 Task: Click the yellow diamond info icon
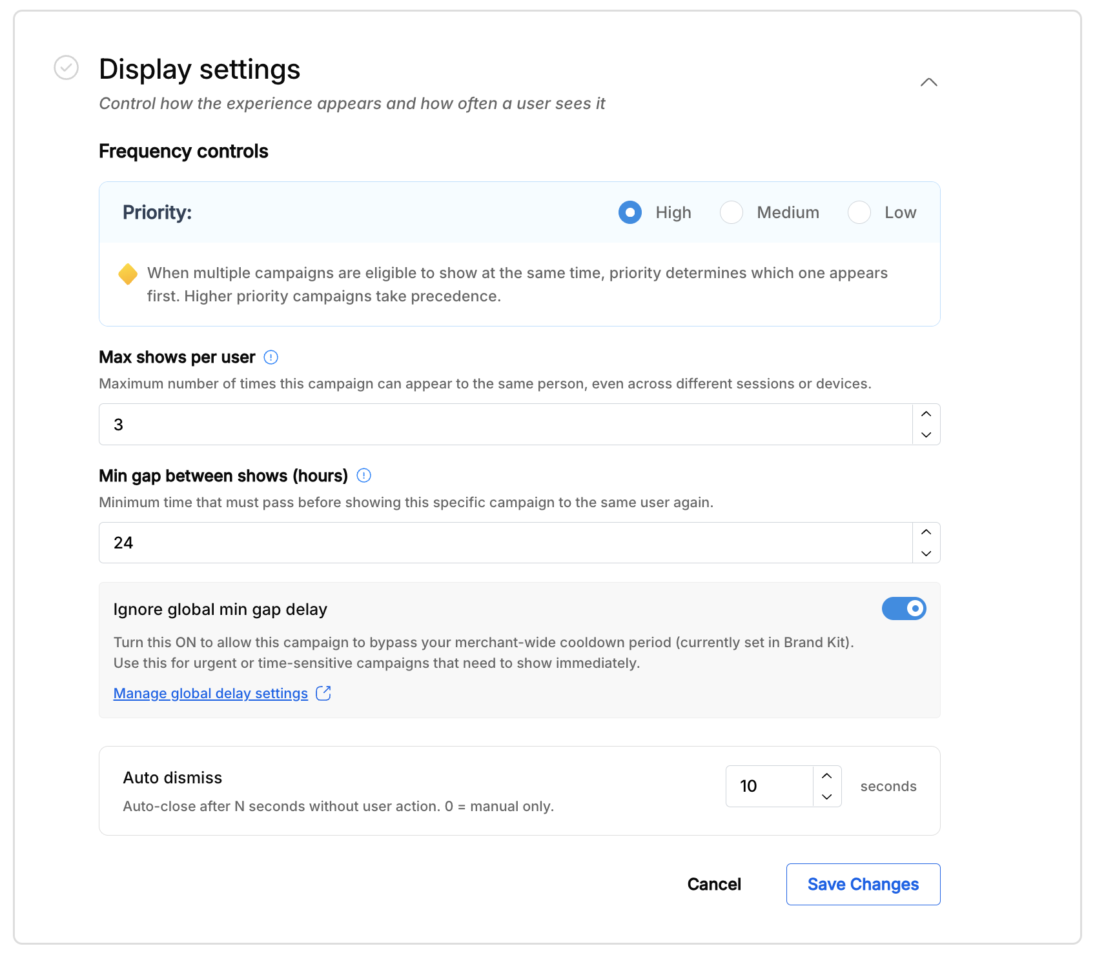128,274
